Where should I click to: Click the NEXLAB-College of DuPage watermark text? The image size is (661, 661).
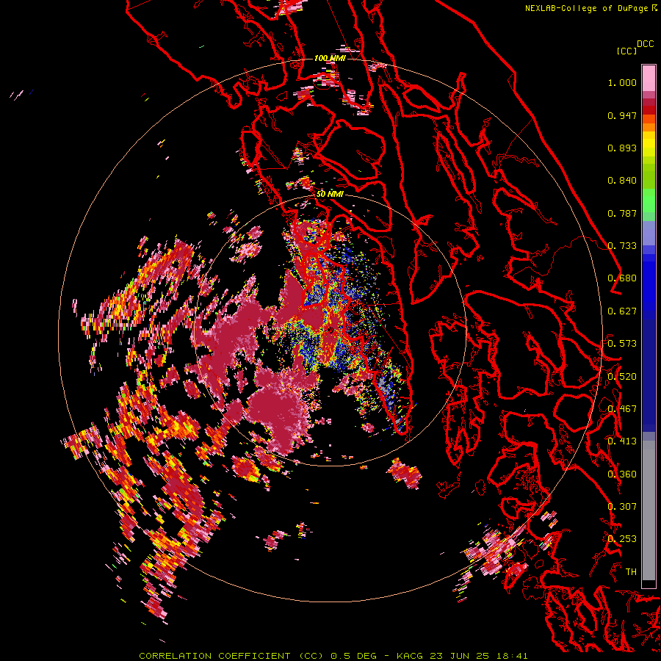(x=588, y=8)
